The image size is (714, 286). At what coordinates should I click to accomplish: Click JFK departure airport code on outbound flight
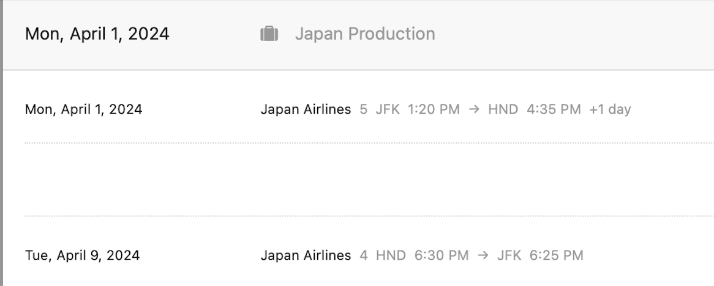[x=388, y=109]
